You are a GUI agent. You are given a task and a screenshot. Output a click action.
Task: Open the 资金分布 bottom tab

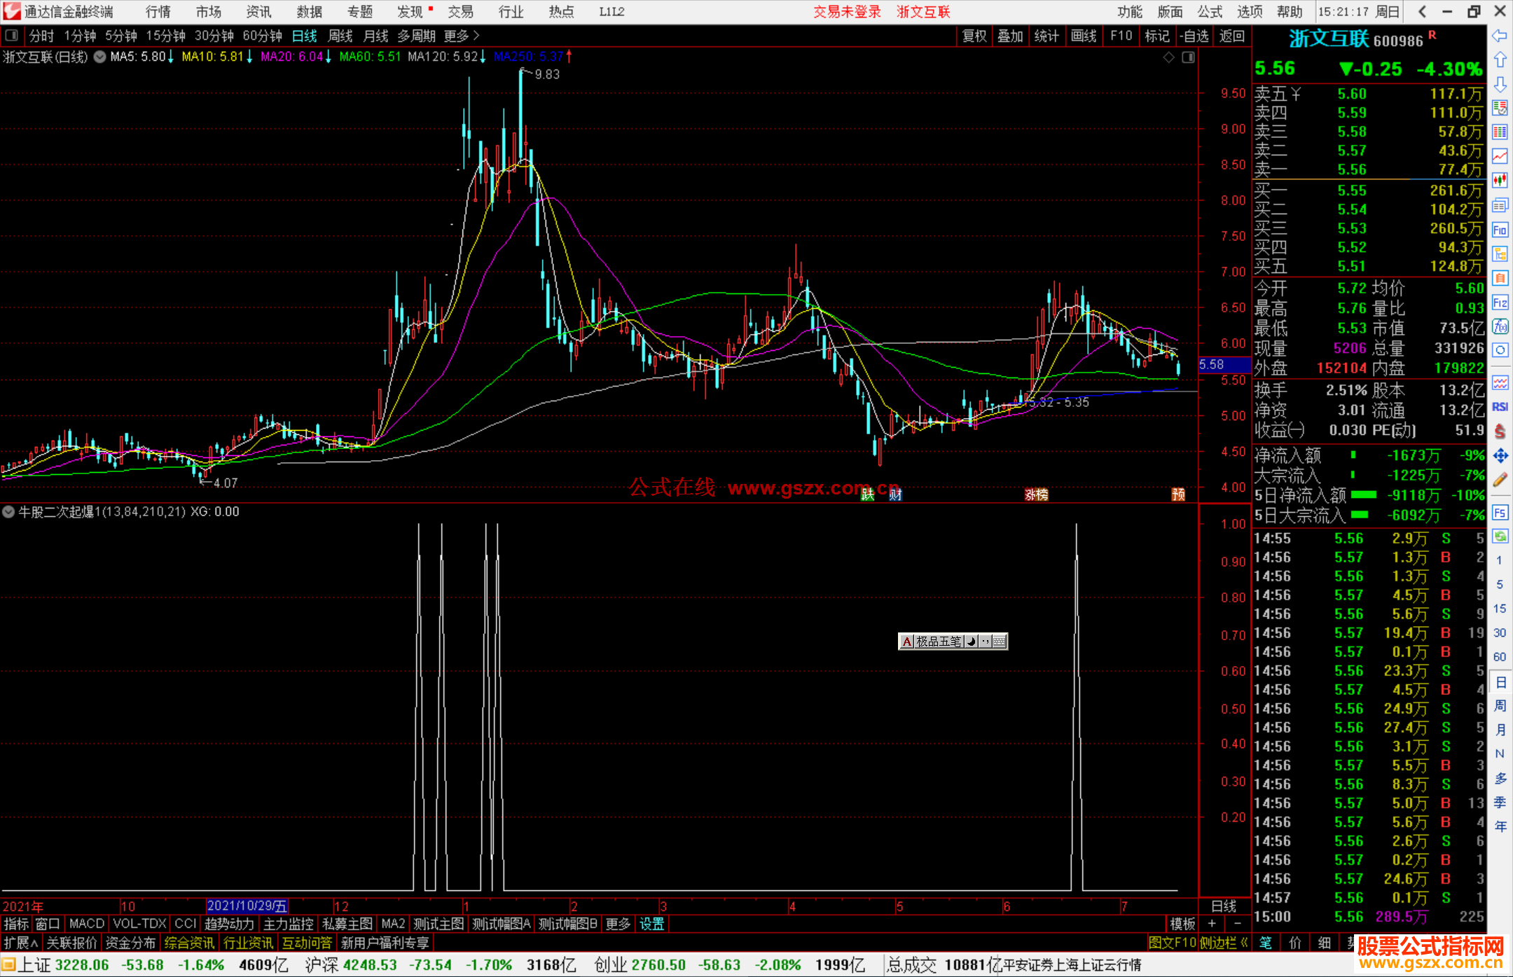(x=130, y=943)
